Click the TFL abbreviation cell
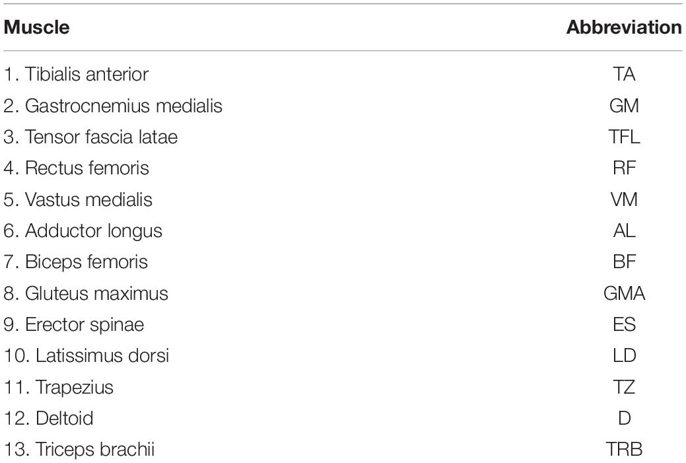 pos(624,137)
